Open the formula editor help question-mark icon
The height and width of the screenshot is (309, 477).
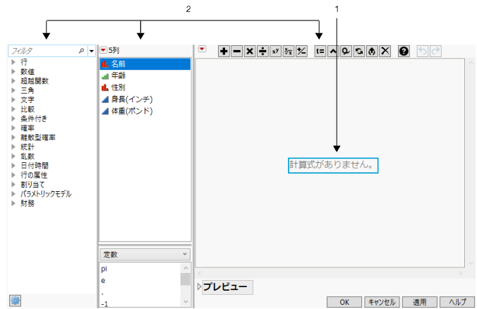click(x=404, y=51)
